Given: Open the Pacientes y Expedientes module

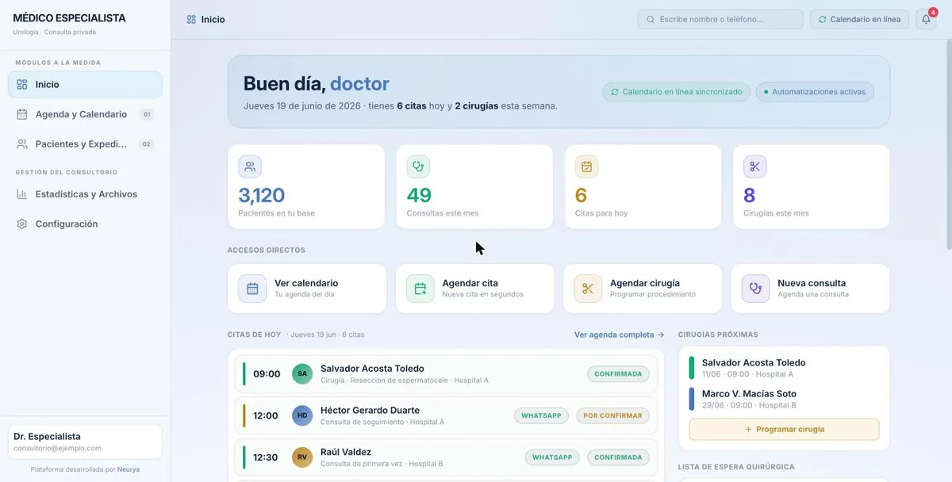Looking at the screenshot, I should click(x=85, y=144).
